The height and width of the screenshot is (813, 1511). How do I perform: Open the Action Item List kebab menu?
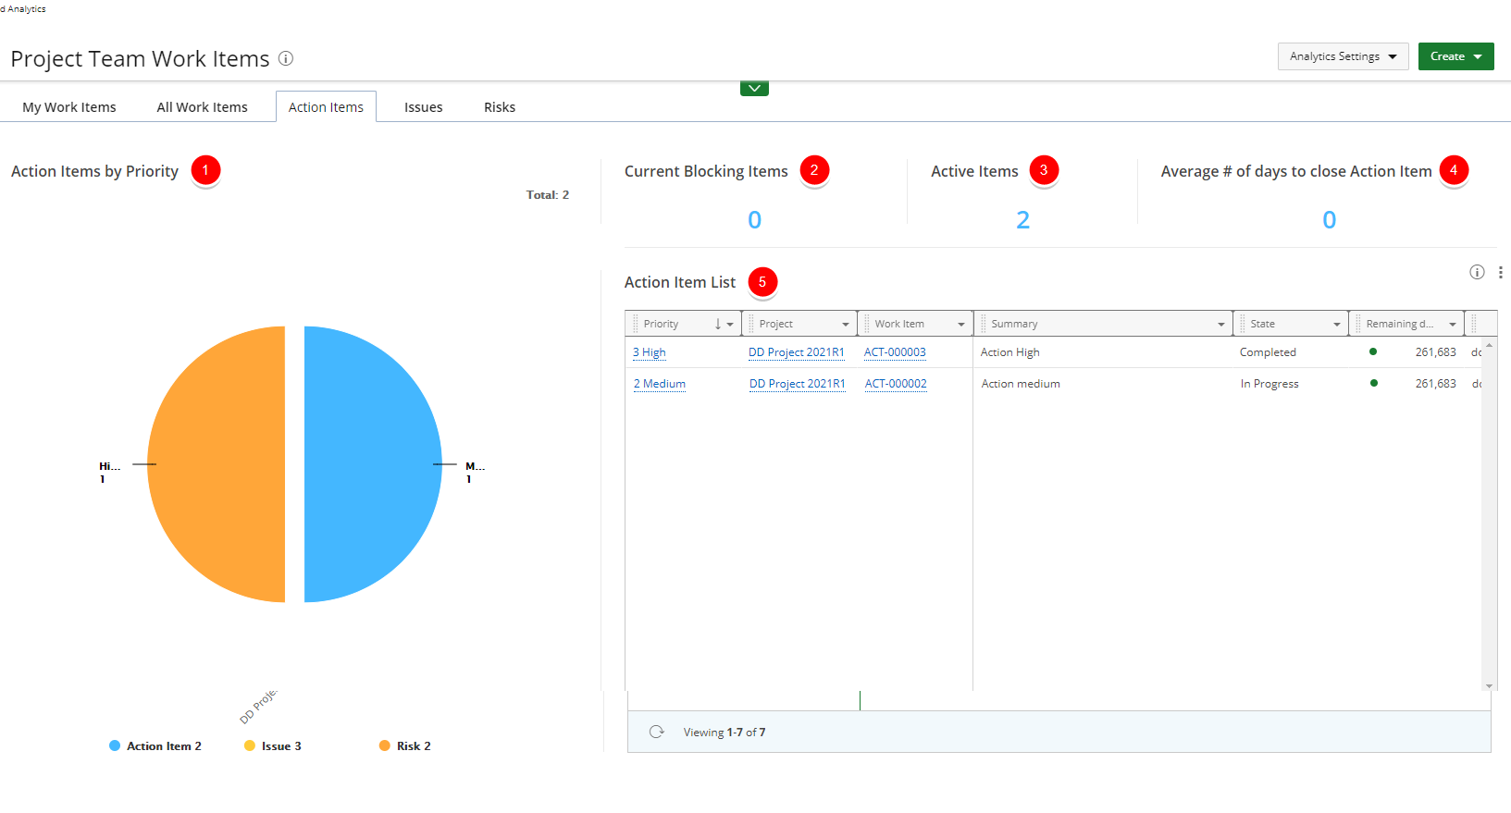pos(1500,272)
